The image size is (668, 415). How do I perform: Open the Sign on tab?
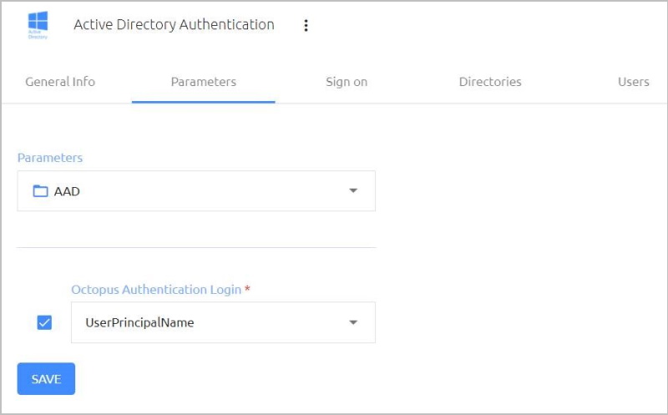(347, 82)
